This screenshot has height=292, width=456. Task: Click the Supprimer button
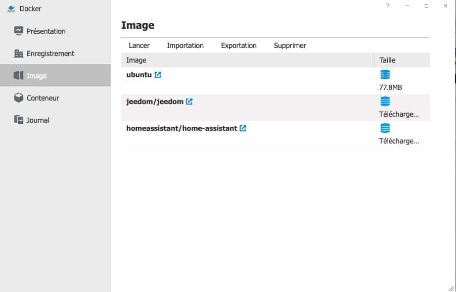(x=290, y=45)
